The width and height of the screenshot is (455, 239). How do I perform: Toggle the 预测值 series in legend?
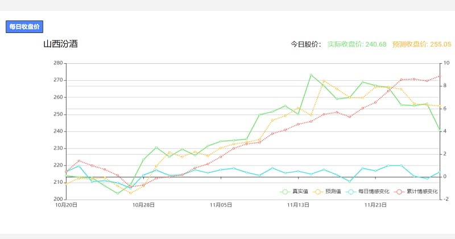point(326,191)
